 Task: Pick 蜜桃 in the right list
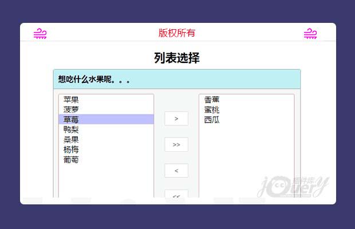tap(212, 109)
